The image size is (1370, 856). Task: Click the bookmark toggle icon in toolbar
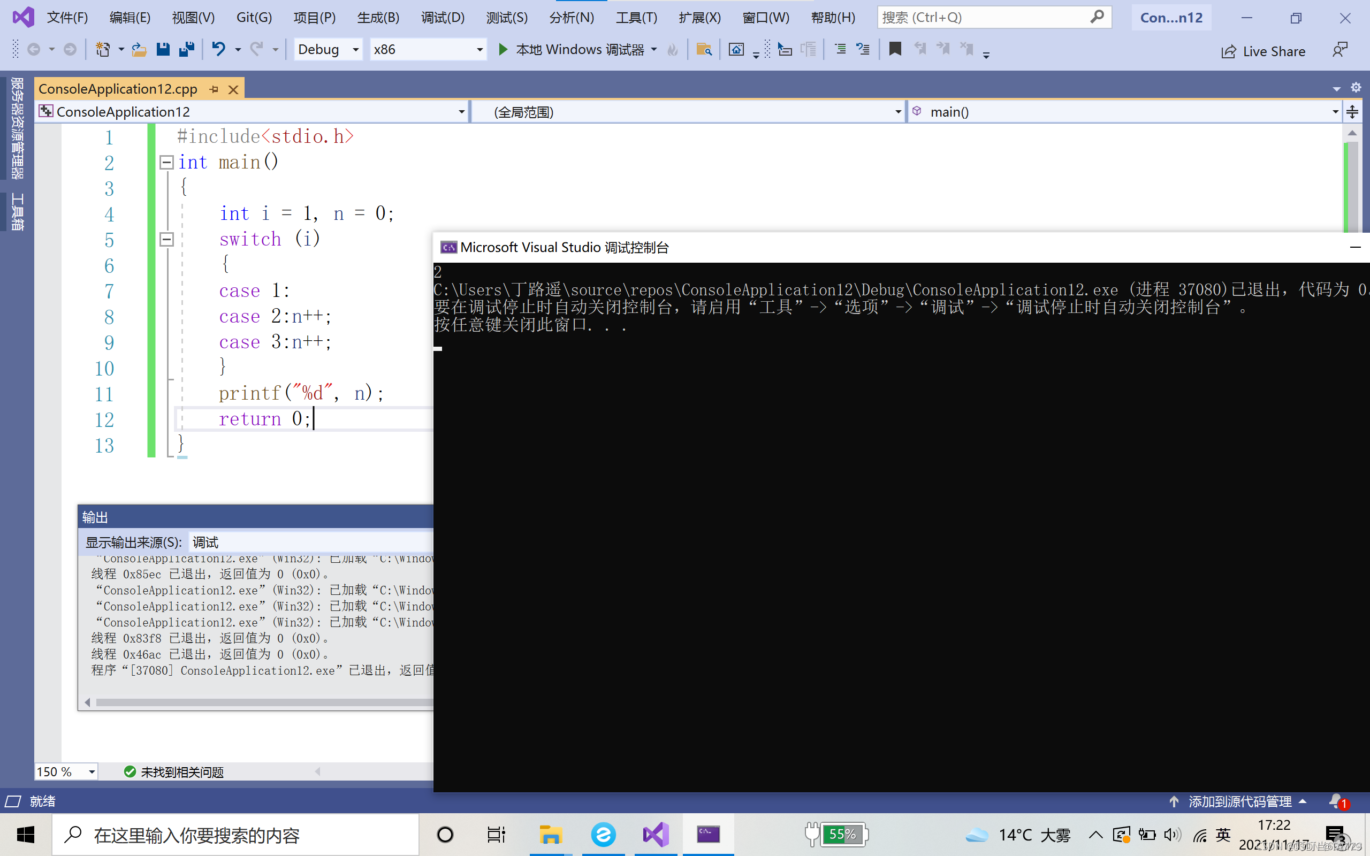[895, 50]
